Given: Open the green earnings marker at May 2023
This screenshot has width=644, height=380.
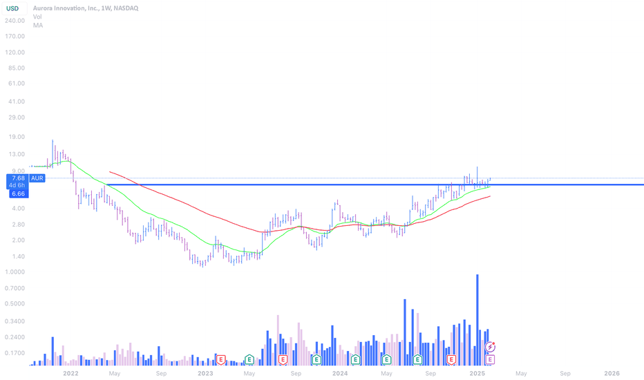Looking at the screenshot, I should pos(249,360).
